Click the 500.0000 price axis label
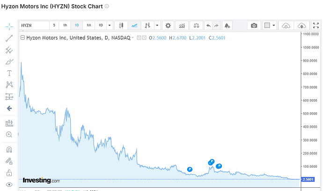This screenshot has height=191, width=323. pyautogui.click(x=310, y=114)
